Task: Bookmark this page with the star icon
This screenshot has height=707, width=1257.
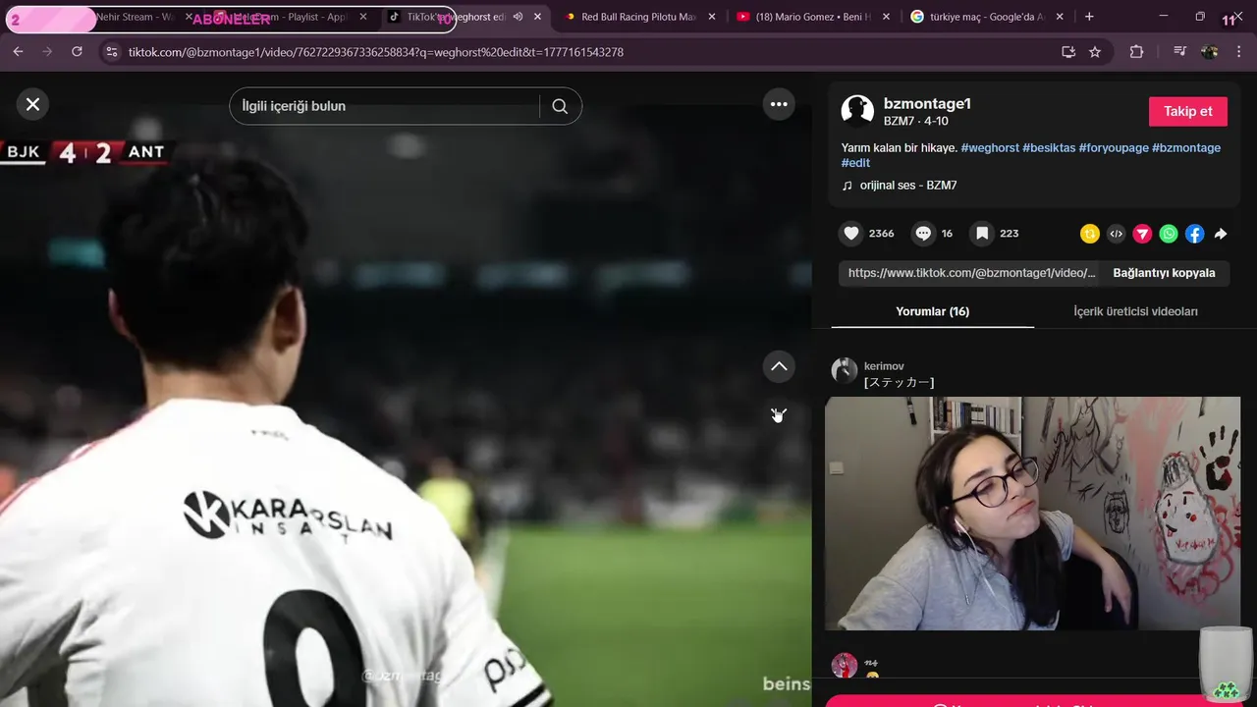Action: click(x=1095, y=52)
